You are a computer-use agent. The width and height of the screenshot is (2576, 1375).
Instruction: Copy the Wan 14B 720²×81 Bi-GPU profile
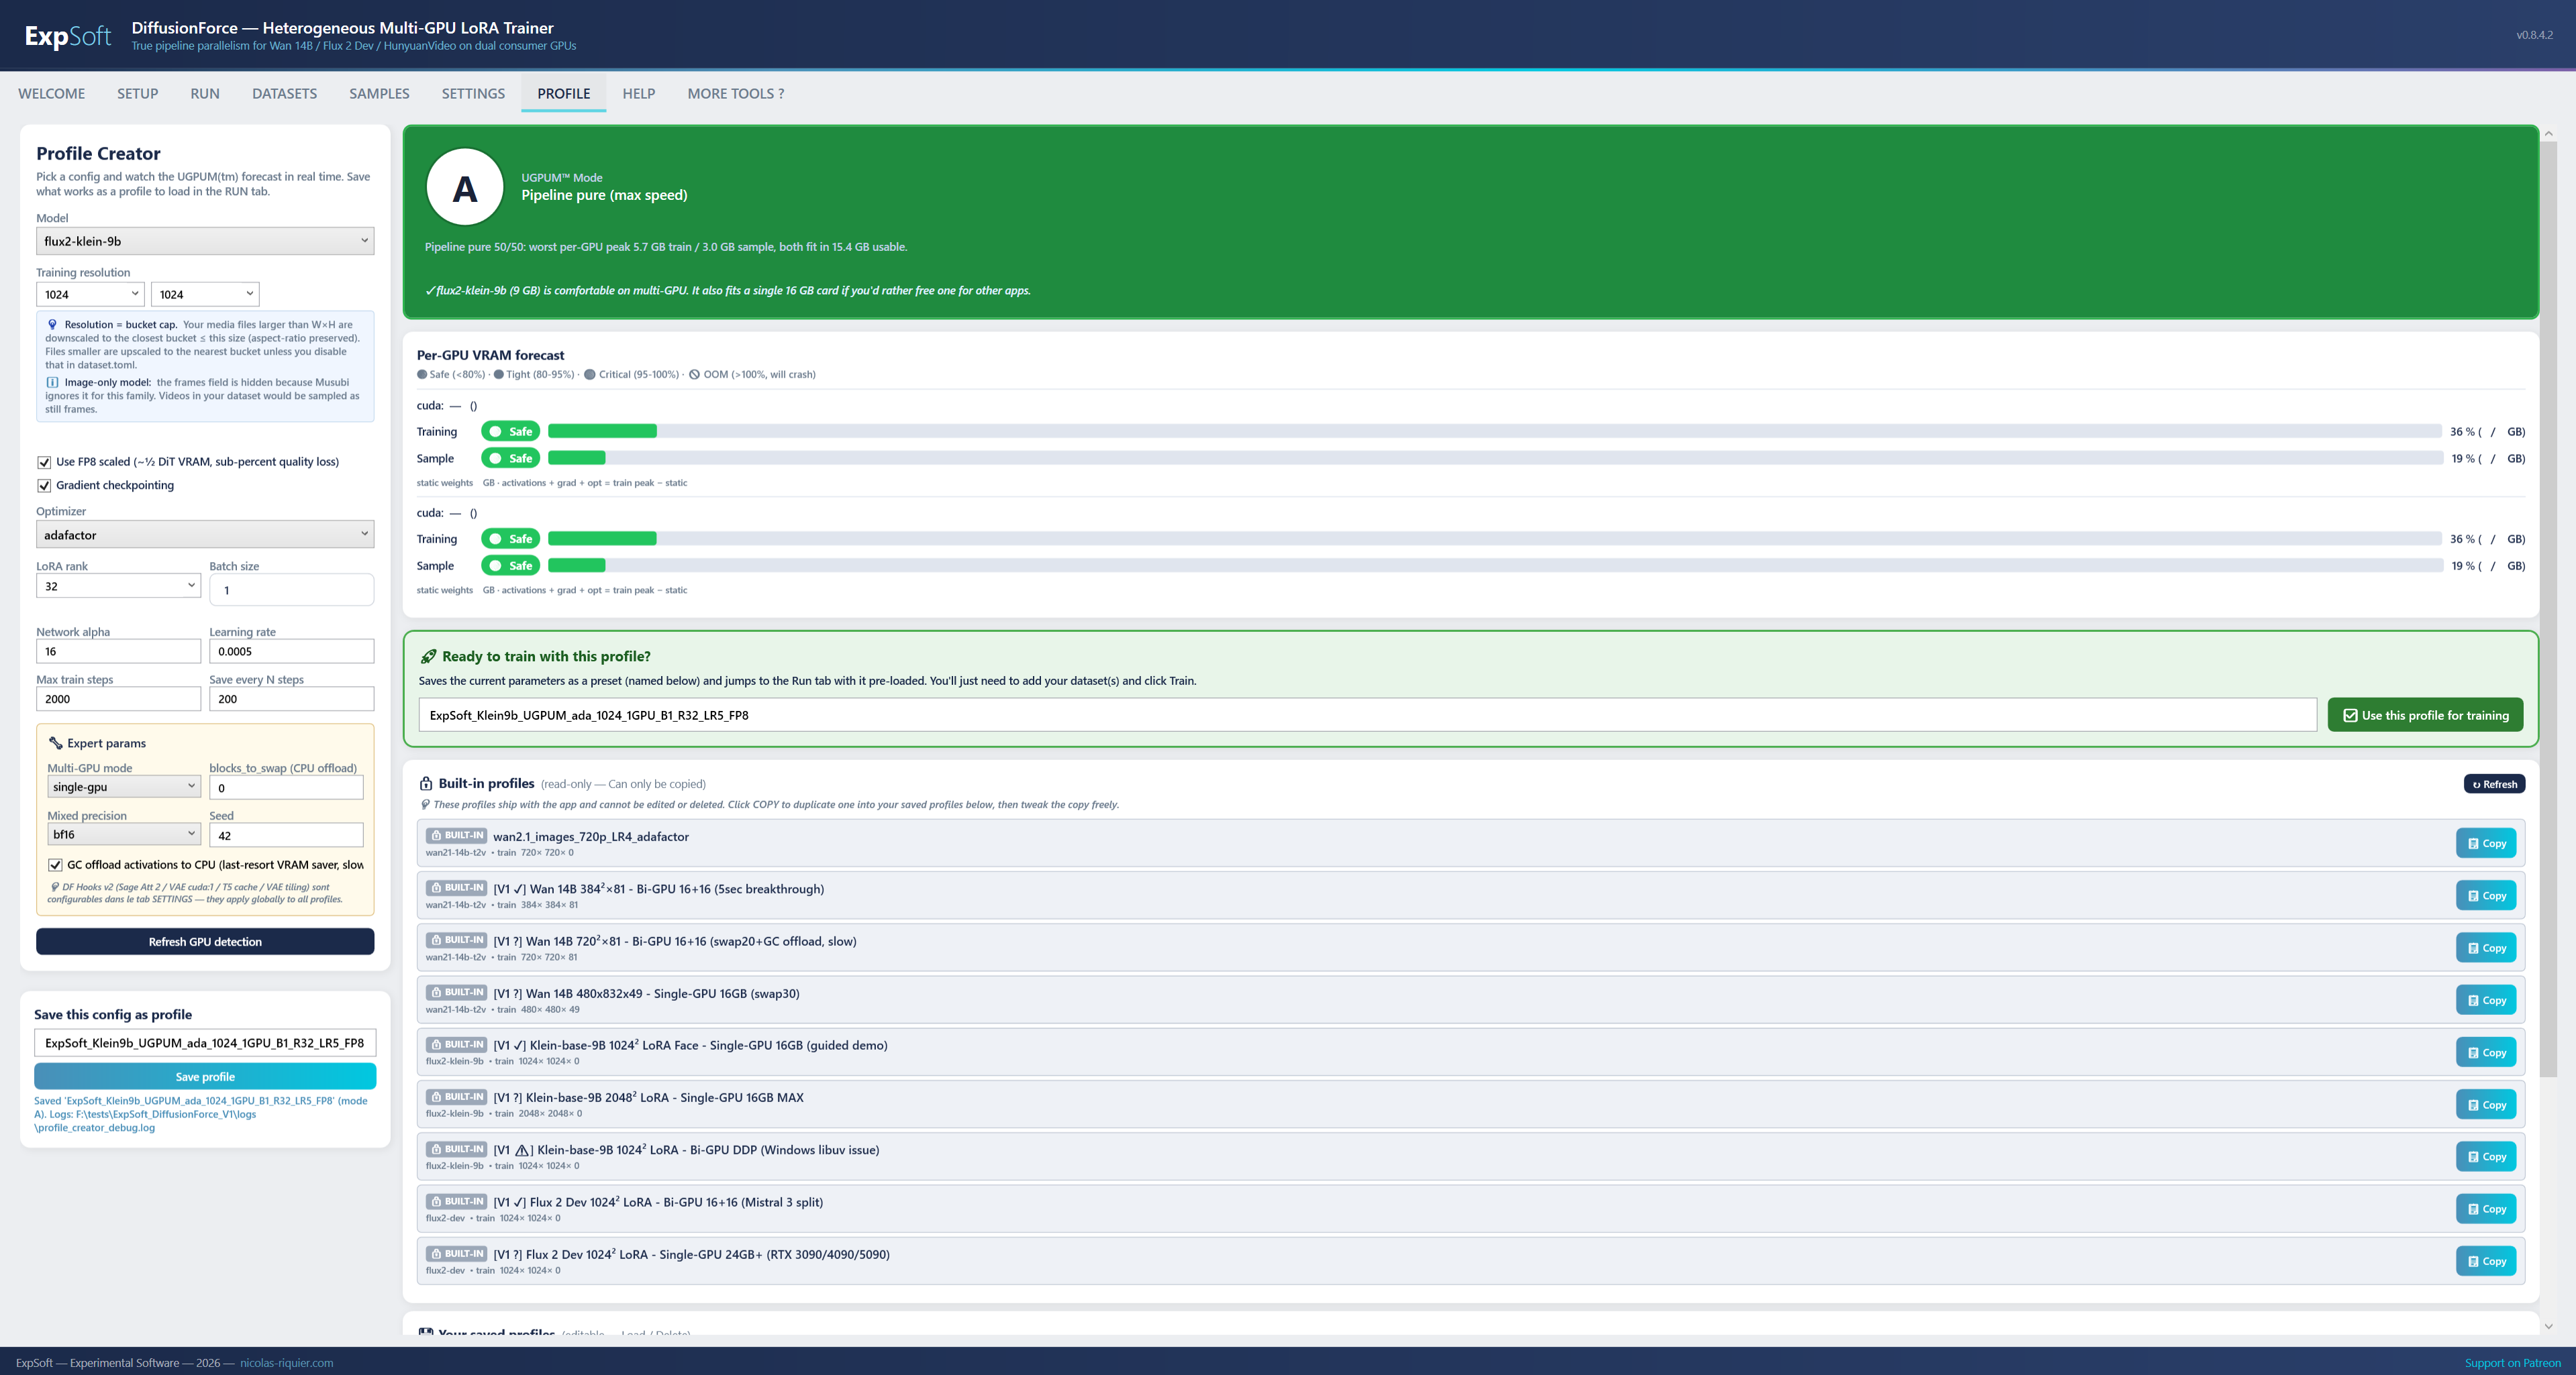[2486, 947]
